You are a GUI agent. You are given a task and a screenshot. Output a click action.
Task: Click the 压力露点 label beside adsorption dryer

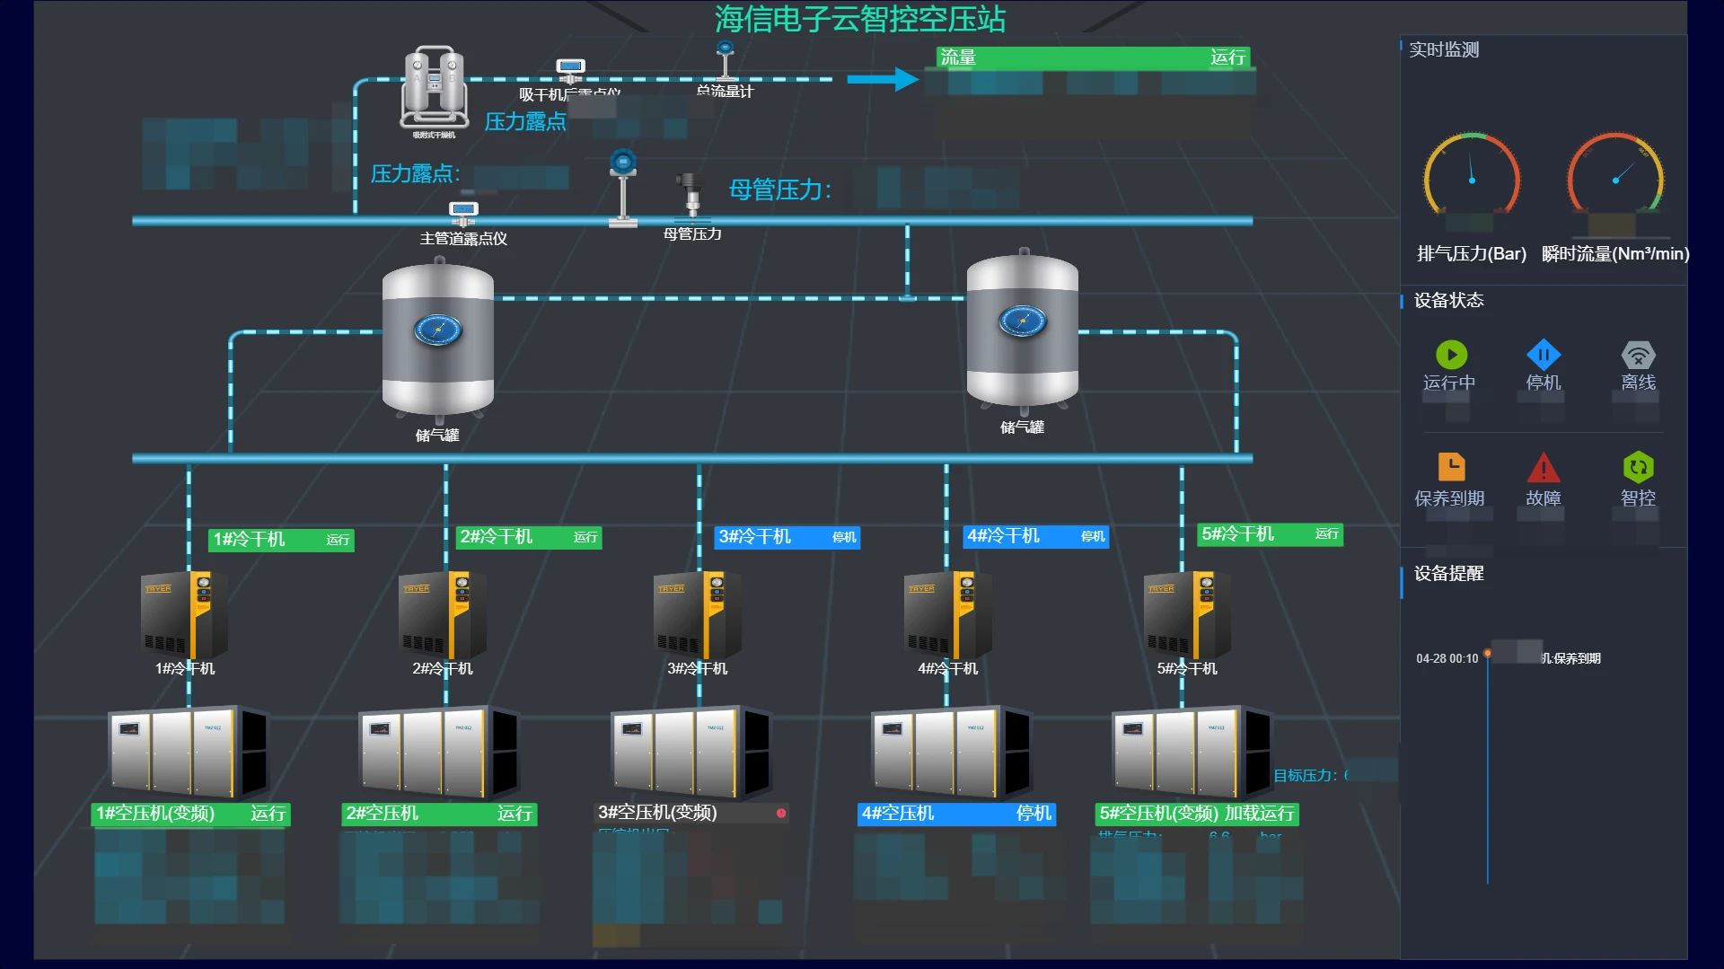525,121
